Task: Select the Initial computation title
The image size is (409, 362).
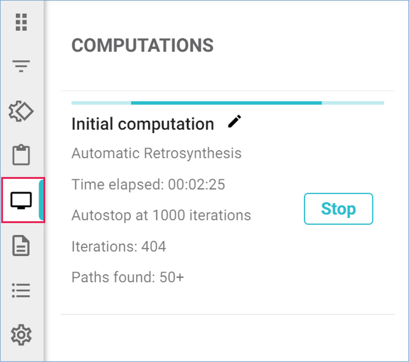Action: click(x=143, y=124)
